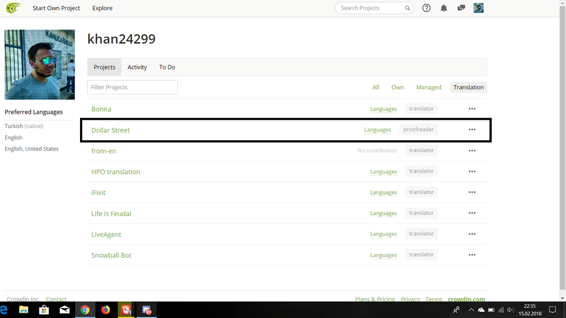Click English, United States in Preferred Languages
This screenshot has width=566, height=318.
(x=31, y=149)
